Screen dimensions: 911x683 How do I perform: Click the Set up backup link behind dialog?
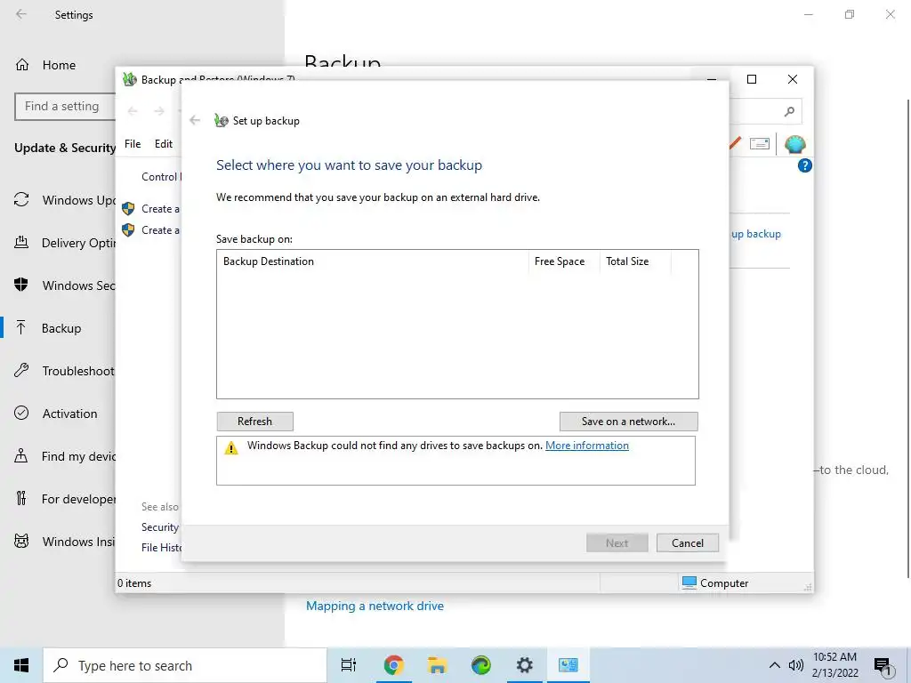click(x=756, y=234)
